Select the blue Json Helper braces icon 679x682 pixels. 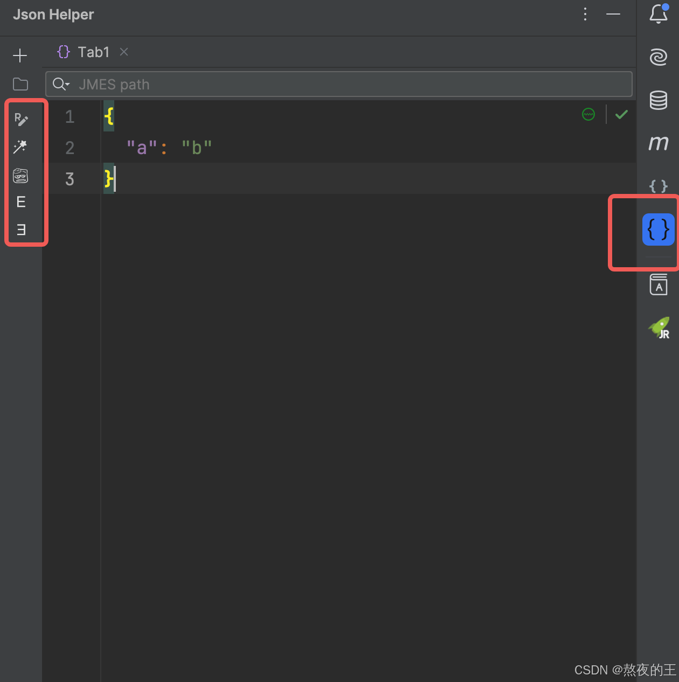[659, 229]
